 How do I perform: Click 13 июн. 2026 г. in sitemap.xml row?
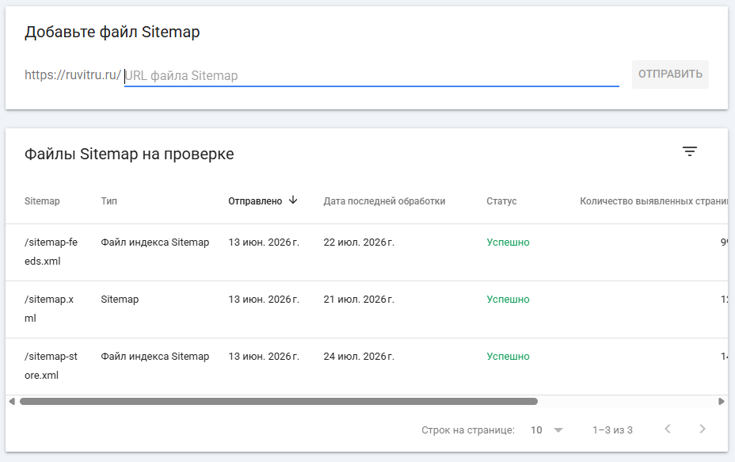click(264, 300)
